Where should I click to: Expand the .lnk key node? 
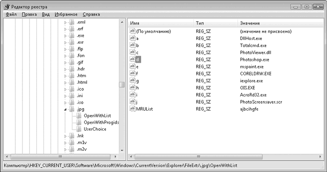65,136
